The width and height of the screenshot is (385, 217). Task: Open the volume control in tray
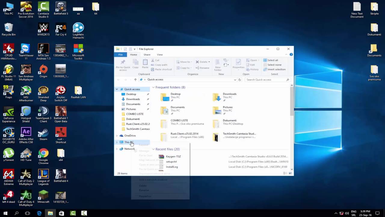tap(347, 213)
